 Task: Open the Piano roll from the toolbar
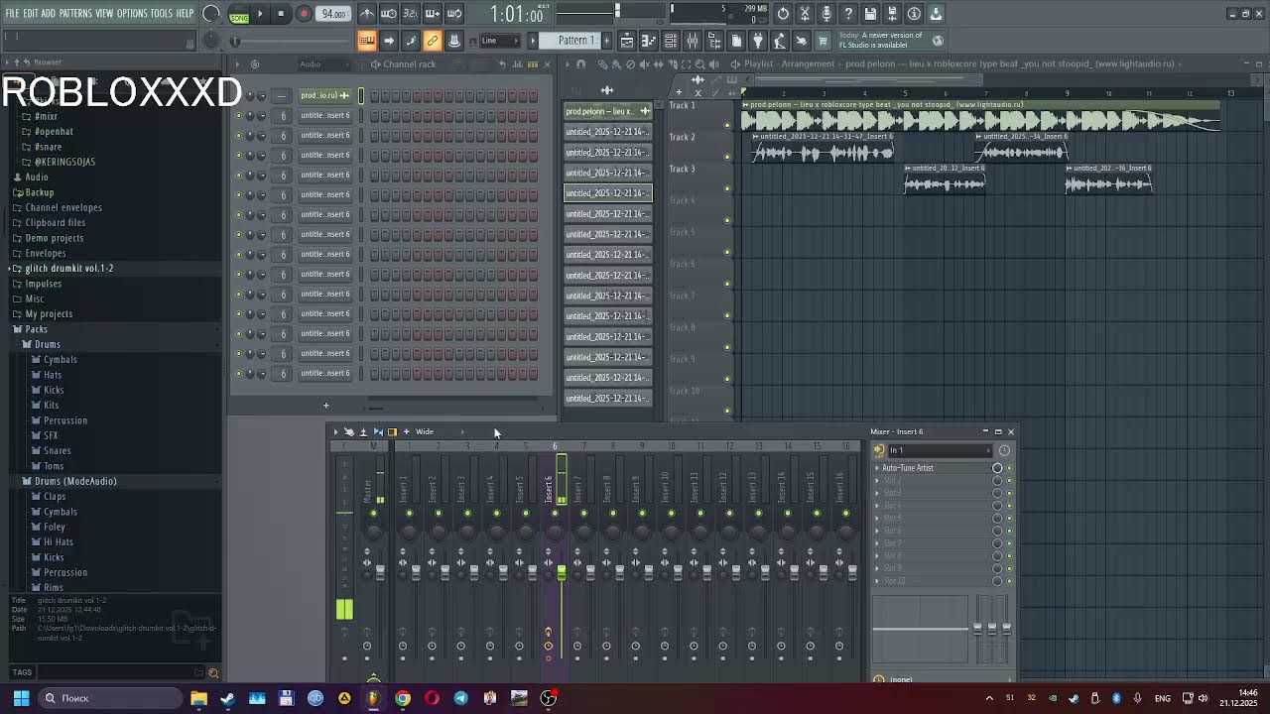tap(649, 41)
